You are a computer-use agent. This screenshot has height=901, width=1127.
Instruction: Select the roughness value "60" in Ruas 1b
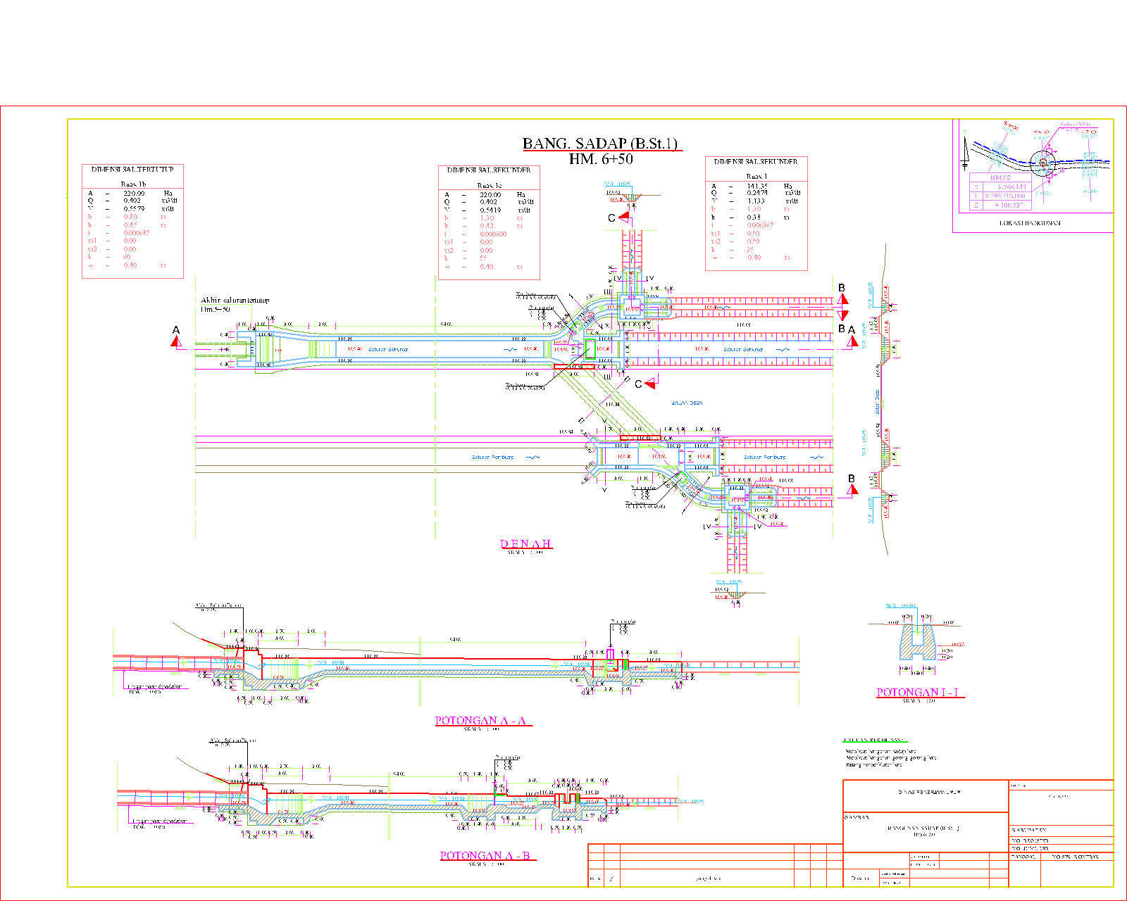[127, 257]
